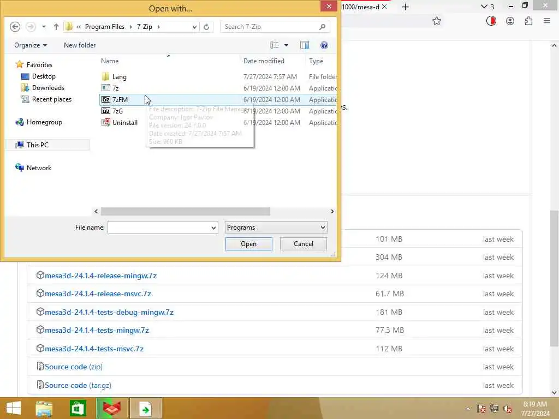559x419 pixels.
Task: Click the Forward arrow in Open with dialog
Action: (31, 27)
